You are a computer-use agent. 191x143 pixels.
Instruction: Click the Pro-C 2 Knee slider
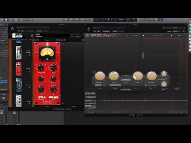tap(101, 85)
